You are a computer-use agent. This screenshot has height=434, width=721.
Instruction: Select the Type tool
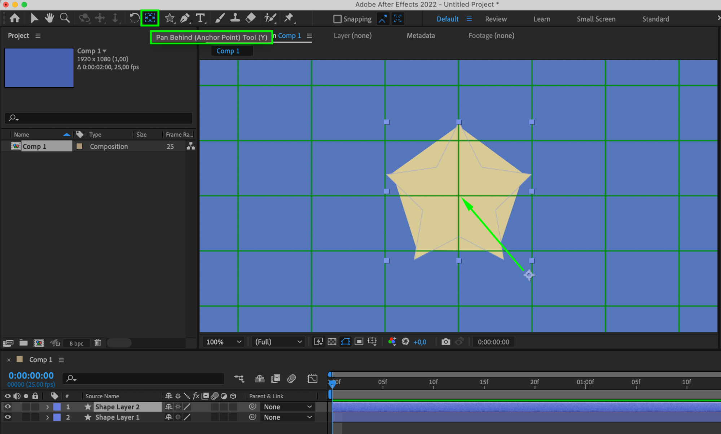click(x=200, y=18)
